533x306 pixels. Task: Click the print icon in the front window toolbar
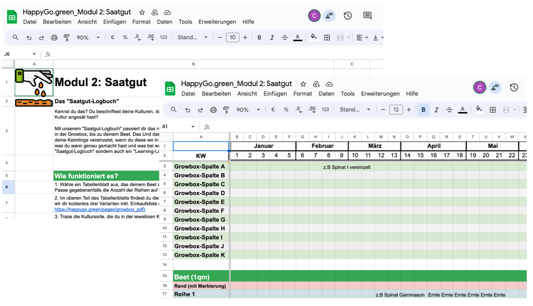213,110
